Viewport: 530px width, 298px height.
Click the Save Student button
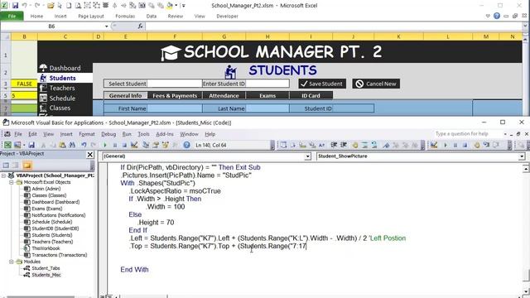(322, 84)
